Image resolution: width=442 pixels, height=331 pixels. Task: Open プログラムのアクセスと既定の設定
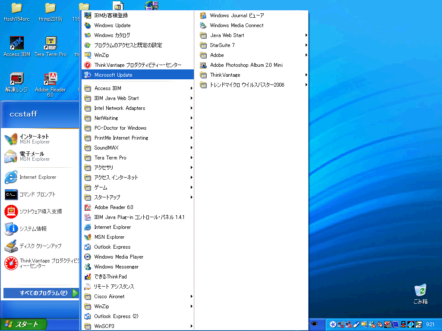pos(138,45)
